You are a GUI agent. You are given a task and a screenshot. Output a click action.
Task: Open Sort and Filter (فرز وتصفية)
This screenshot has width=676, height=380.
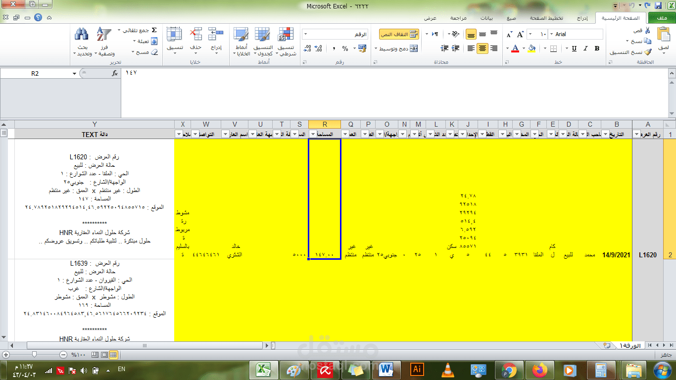104,42
